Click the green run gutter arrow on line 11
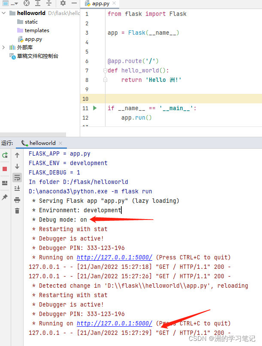 pyautogui.click(x=95, y=108)
